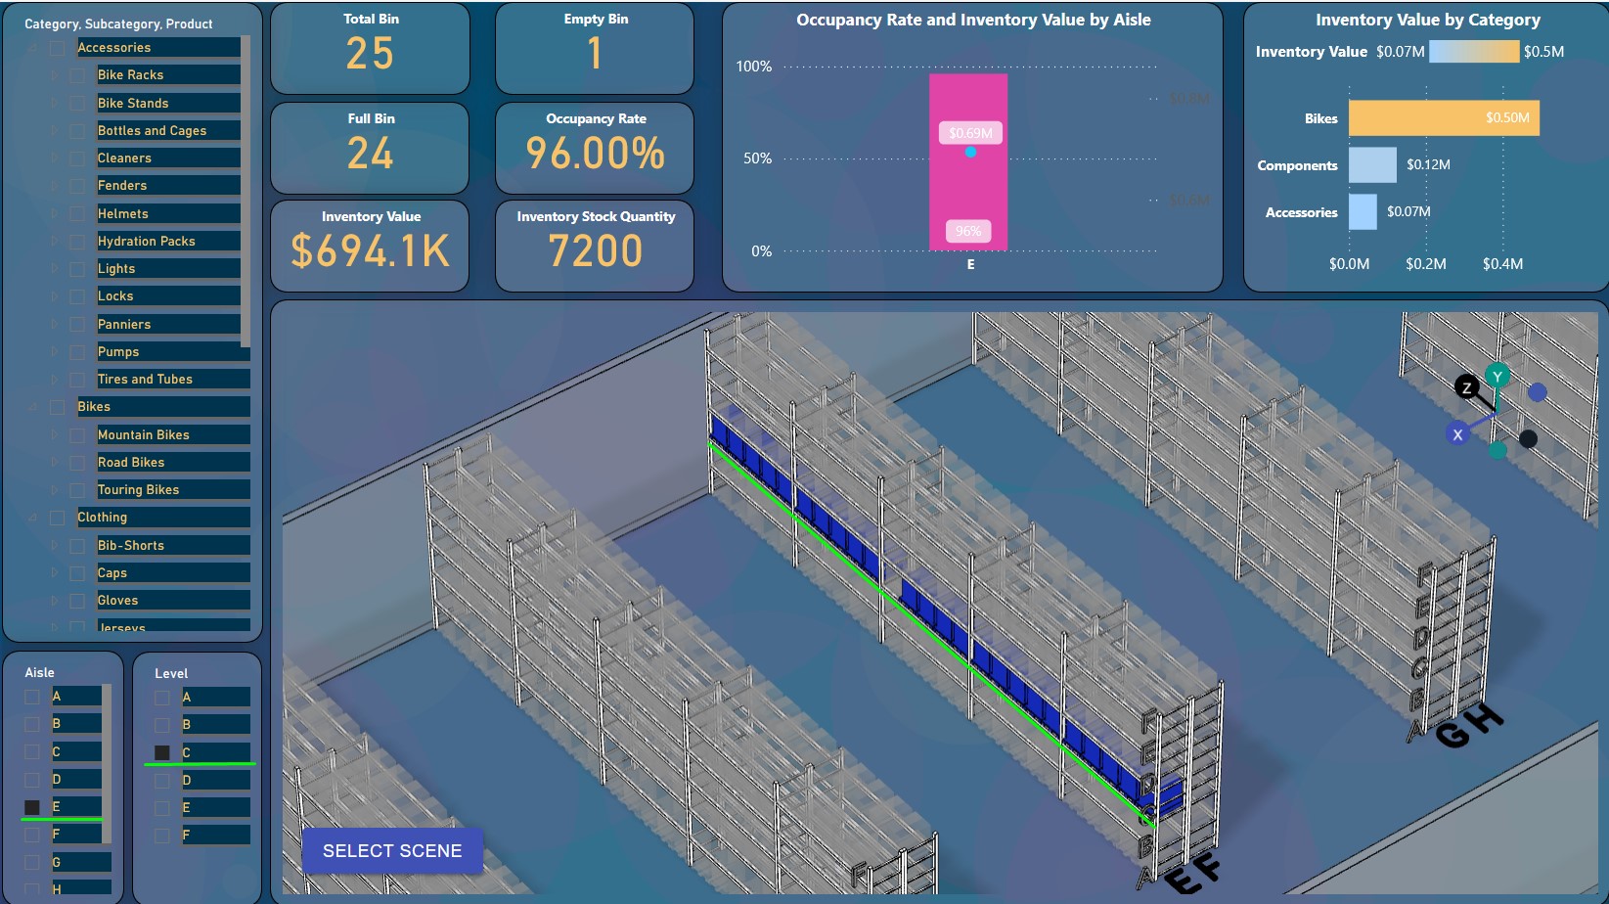Select the purple orbit handle on the gizmo
The height and width of the screenshot is (904, 1609).
pos(1537,392)
